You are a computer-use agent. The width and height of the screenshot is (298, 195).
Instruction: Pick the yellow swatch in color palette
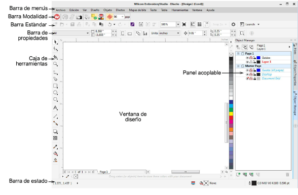[231, 114]
